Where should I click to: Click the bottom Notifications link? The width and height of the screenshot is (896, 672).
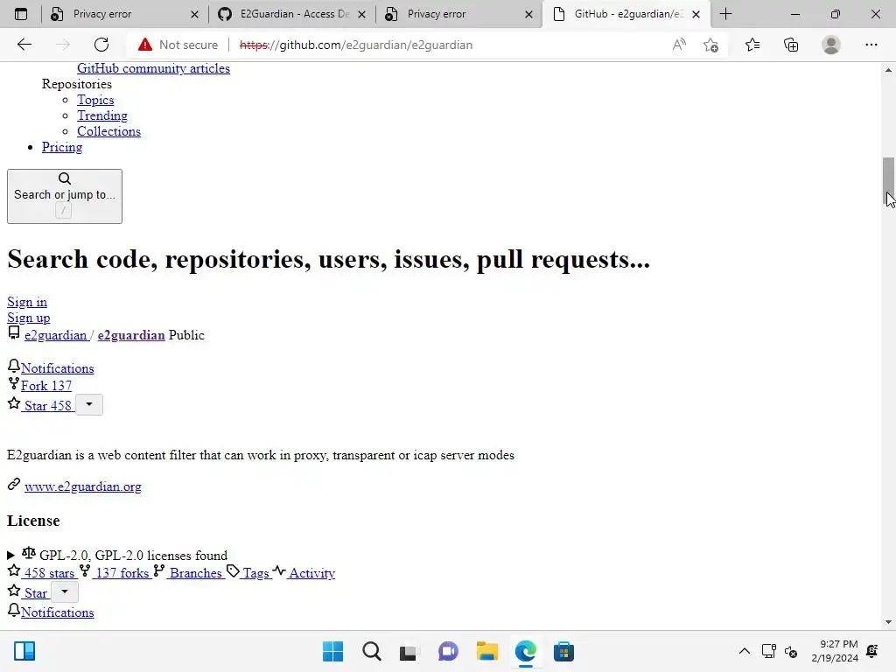click(57, 612)
